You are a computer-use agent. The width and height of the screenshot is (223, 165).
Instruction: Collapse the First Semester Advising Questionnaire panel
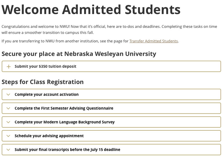click(111, 108)
